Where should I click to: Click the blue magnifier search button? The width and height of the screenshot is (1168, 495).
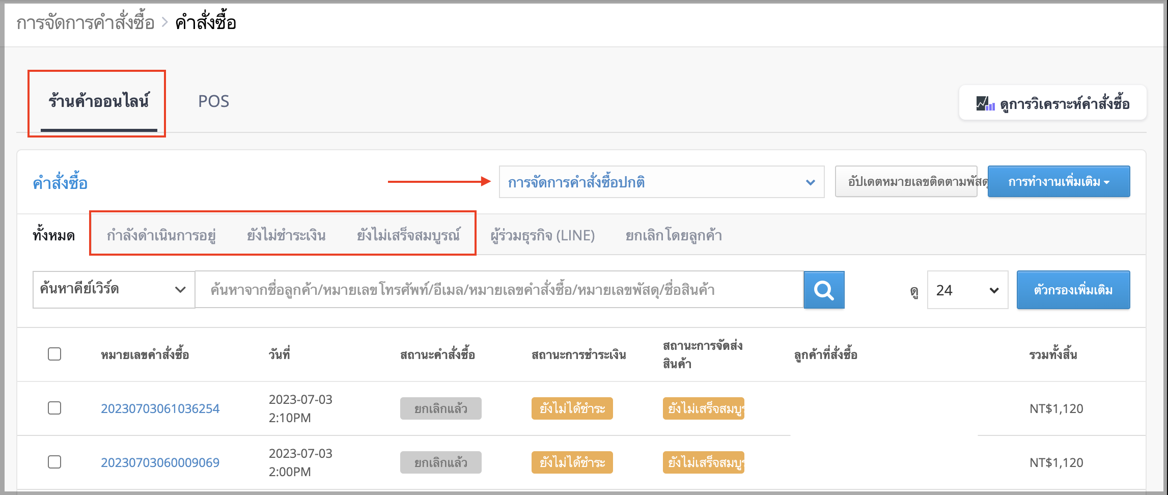(x=824, y=290)
